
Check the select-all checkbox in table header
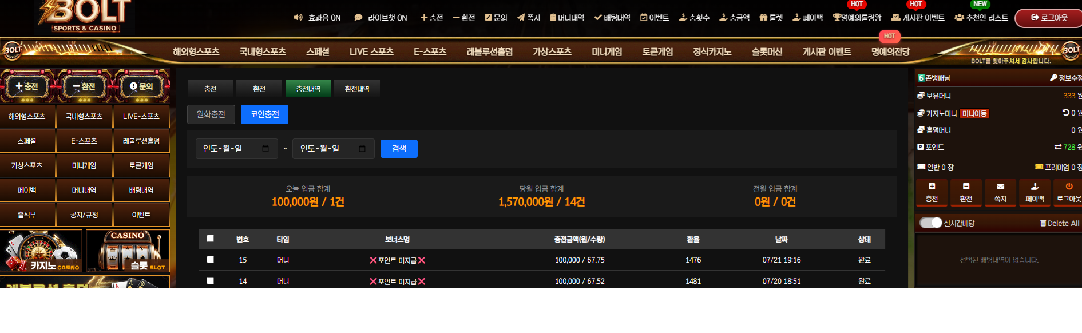tap(210, 239)
